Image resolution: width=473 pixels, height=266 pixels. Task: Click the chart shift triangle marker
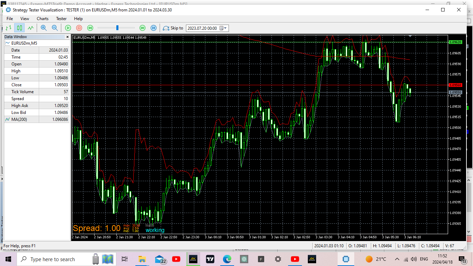(410, 36)
